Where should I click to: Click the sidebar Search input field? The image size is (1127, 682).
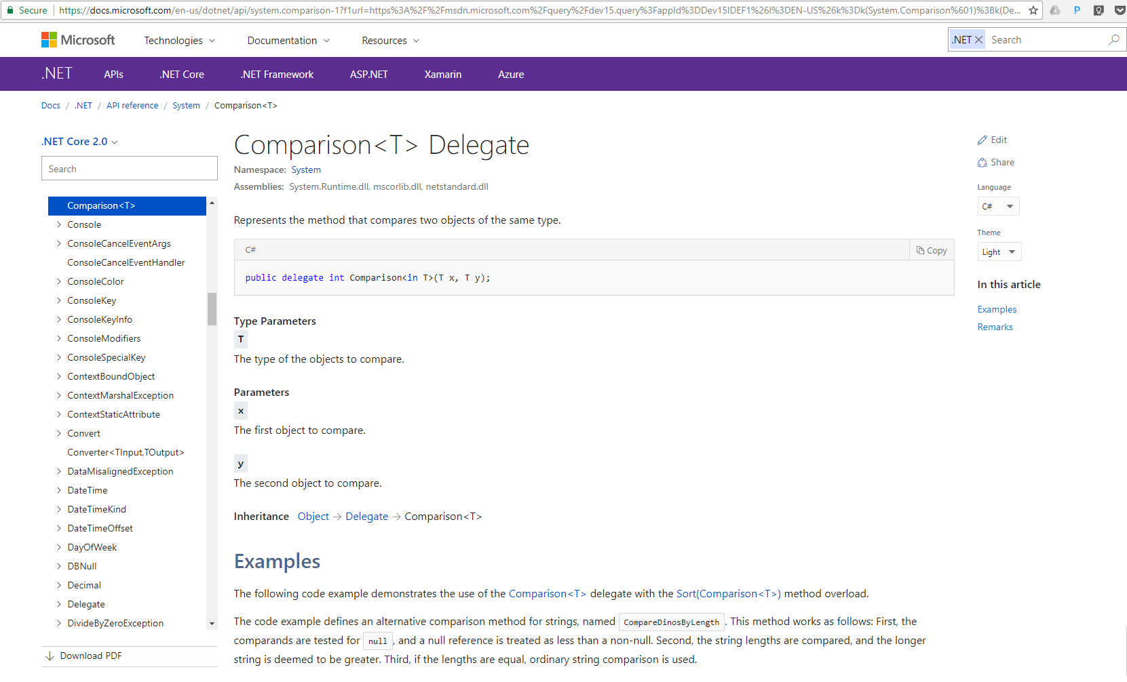click(129, 168)
